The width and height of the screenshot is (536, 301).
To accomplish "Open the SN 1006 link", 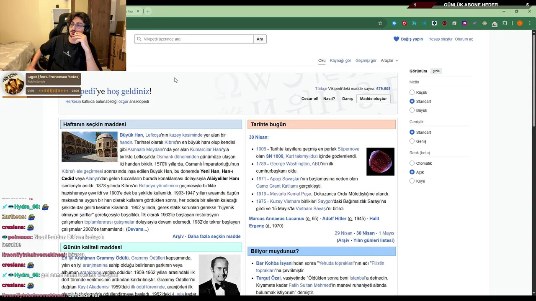I will [275, 156].
